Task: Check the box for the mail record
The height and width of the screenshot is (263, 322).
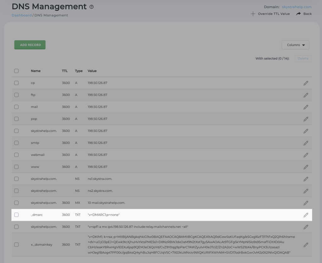Action: coord(16,107)
